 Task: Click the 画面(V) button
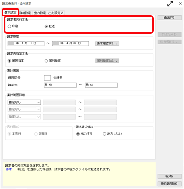[169, 18]
